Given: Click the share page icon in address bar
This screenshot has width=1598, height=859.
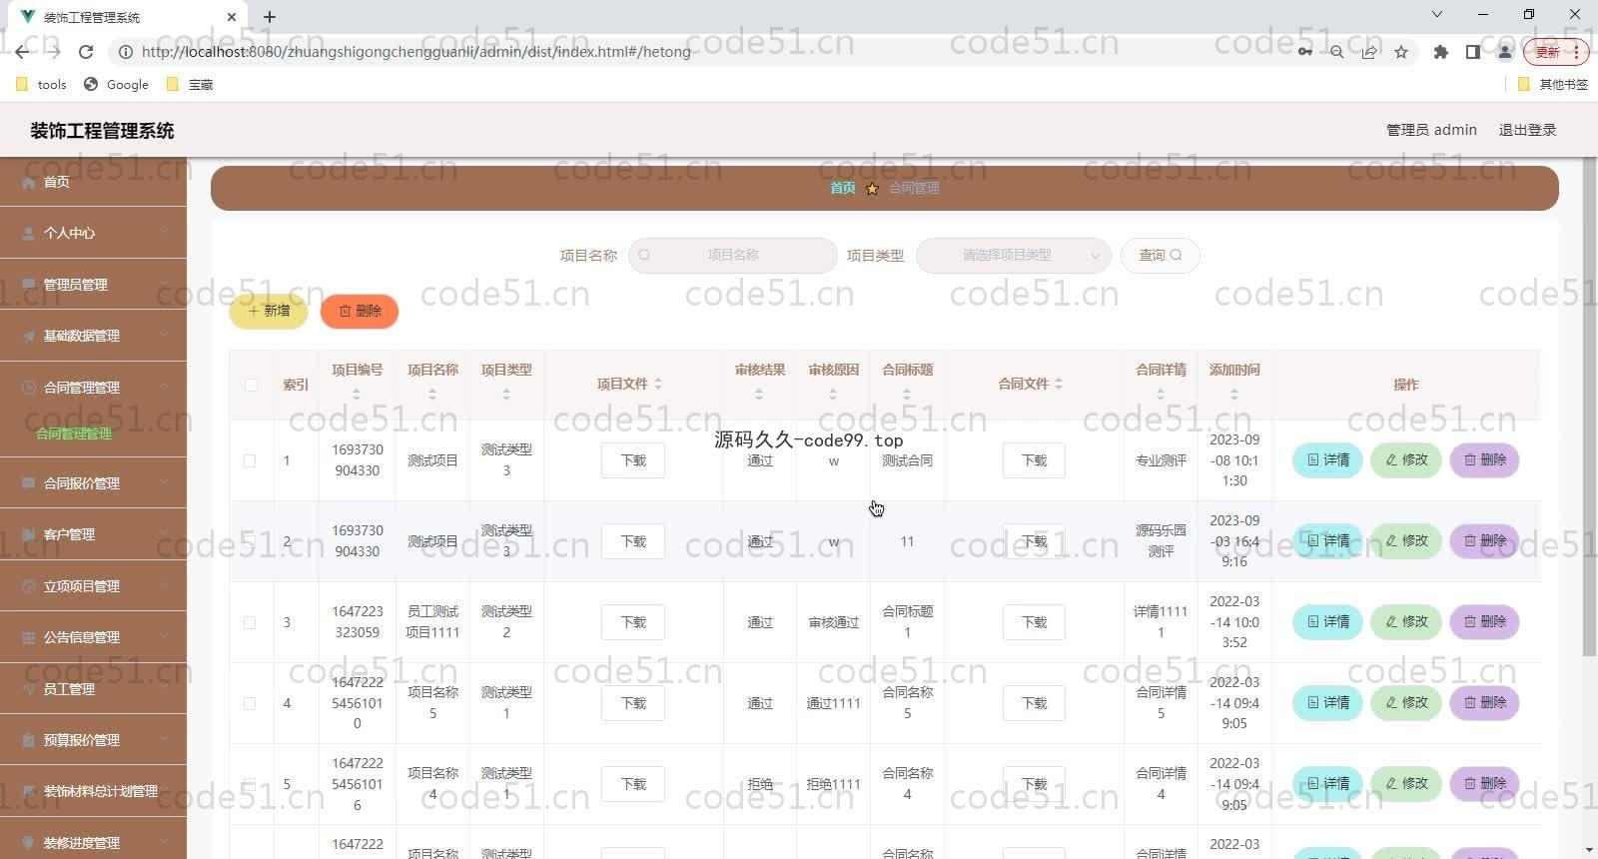Looking at the screenshot, I should coord(1369,52).
